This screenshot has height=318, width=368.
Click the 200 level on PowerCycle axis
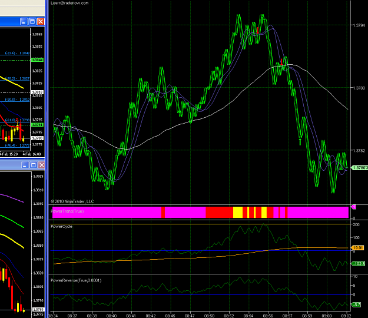click(356, 224)
